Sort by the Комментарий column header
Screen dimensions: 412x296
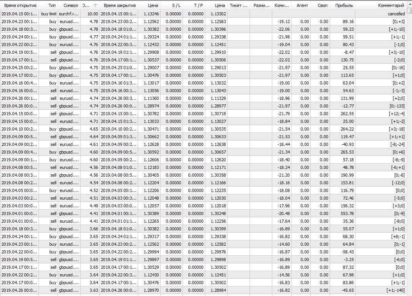(x=381, y=5)
